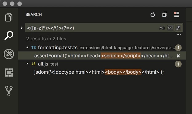Close the window with first title bar button
The image size is (192, 114).
pos(5,4)
